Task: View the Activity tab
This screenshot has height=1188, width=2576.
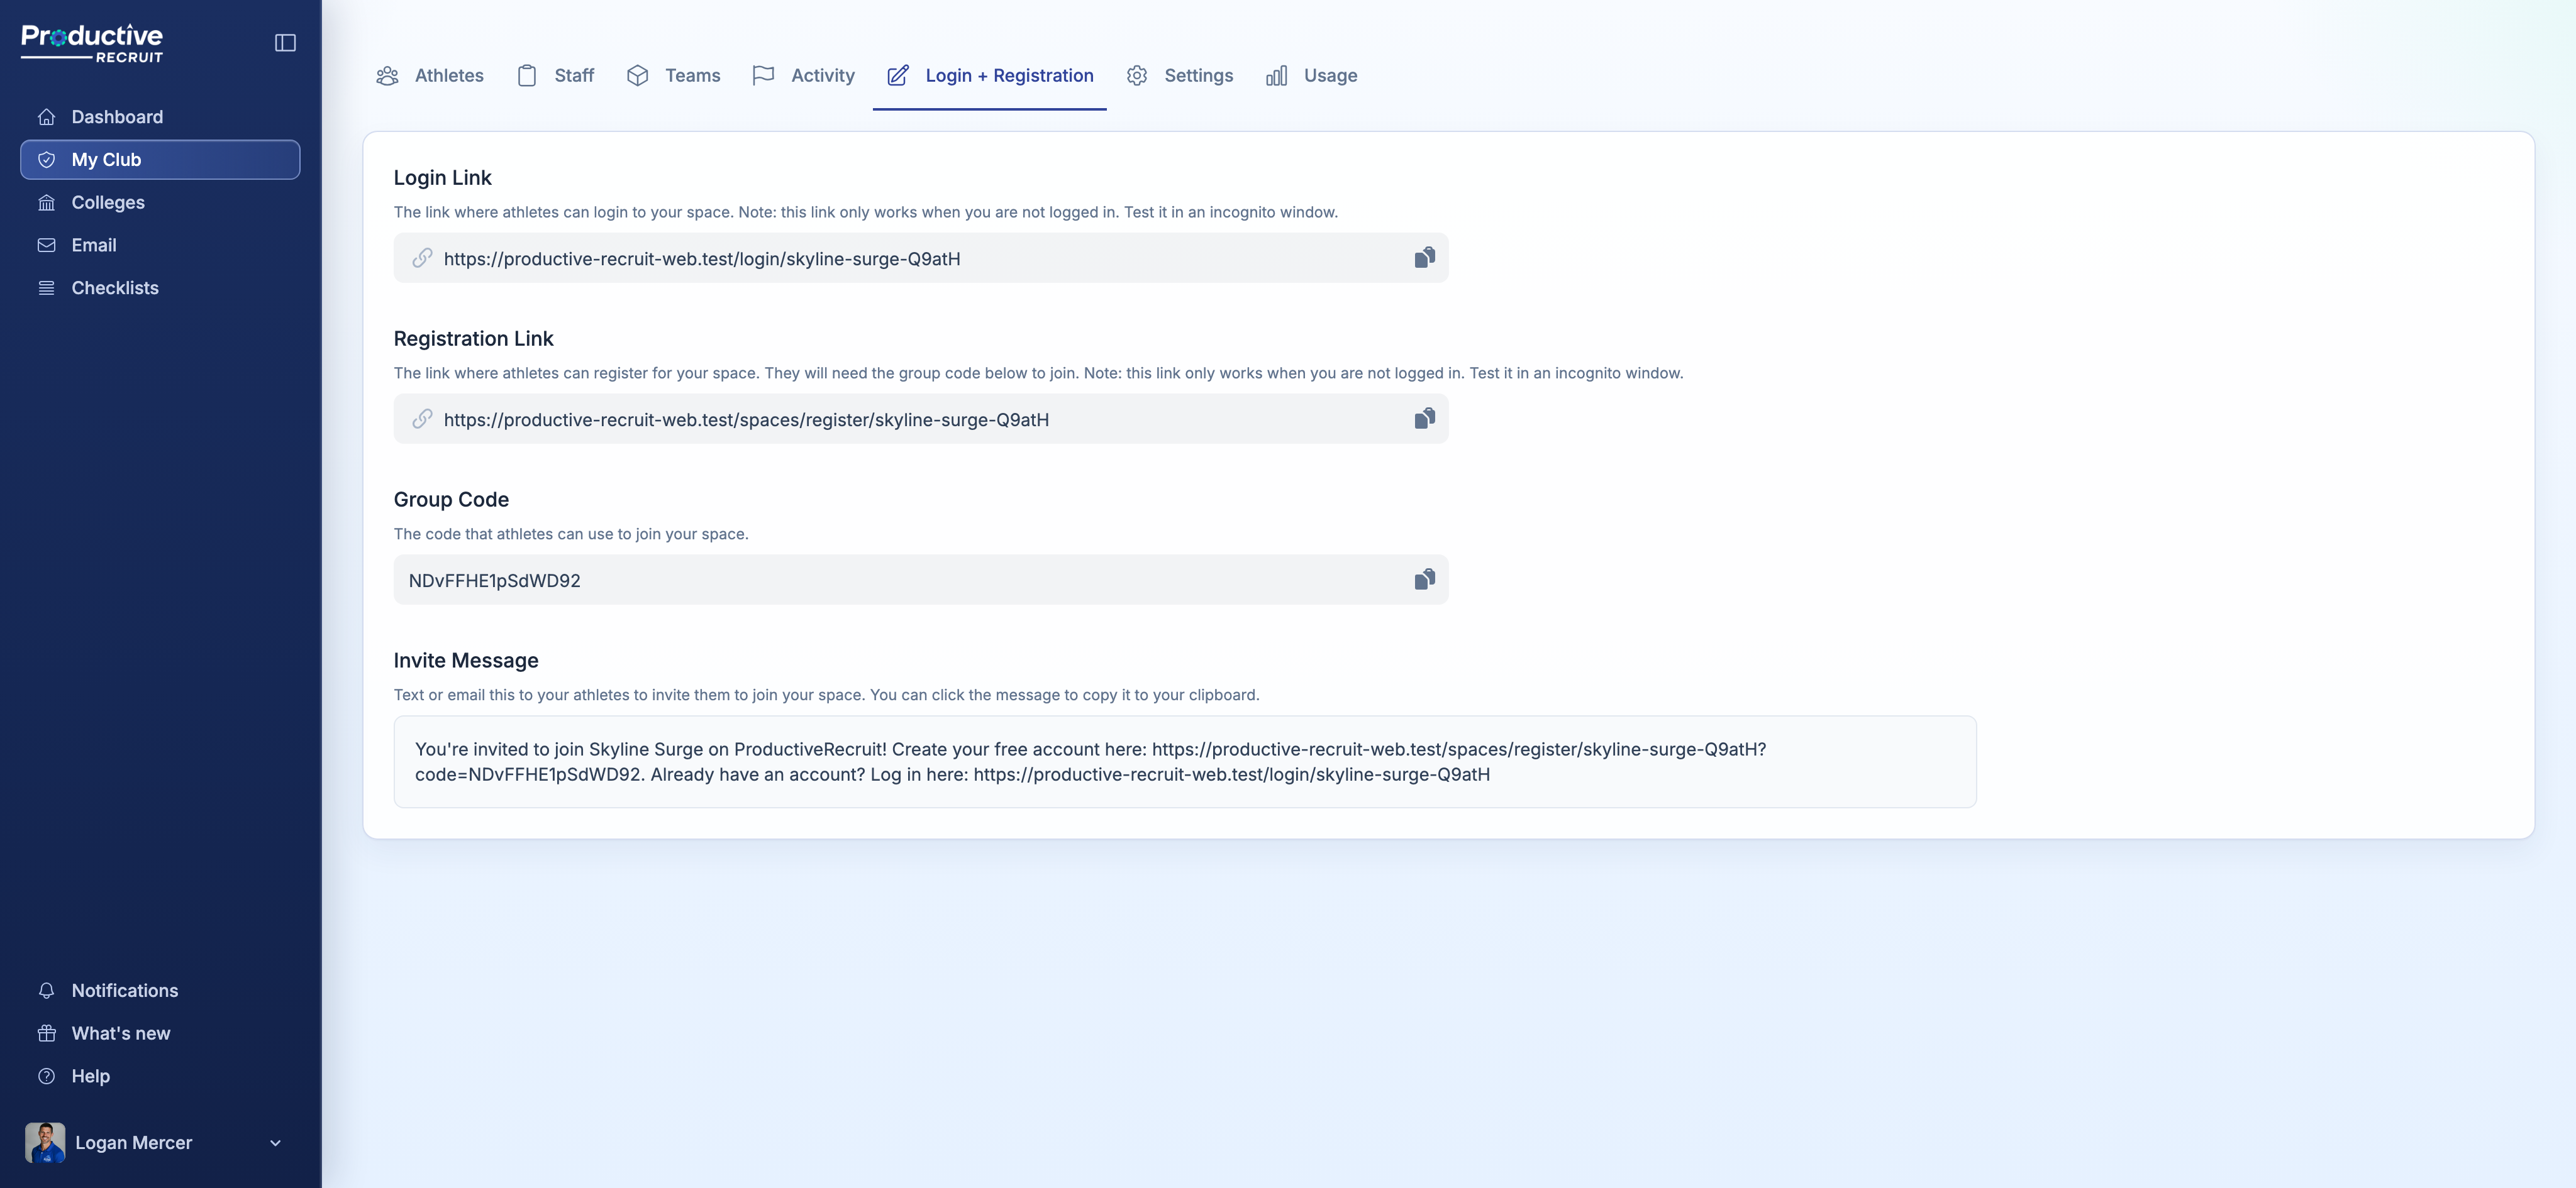Action: tap(803, 76)
